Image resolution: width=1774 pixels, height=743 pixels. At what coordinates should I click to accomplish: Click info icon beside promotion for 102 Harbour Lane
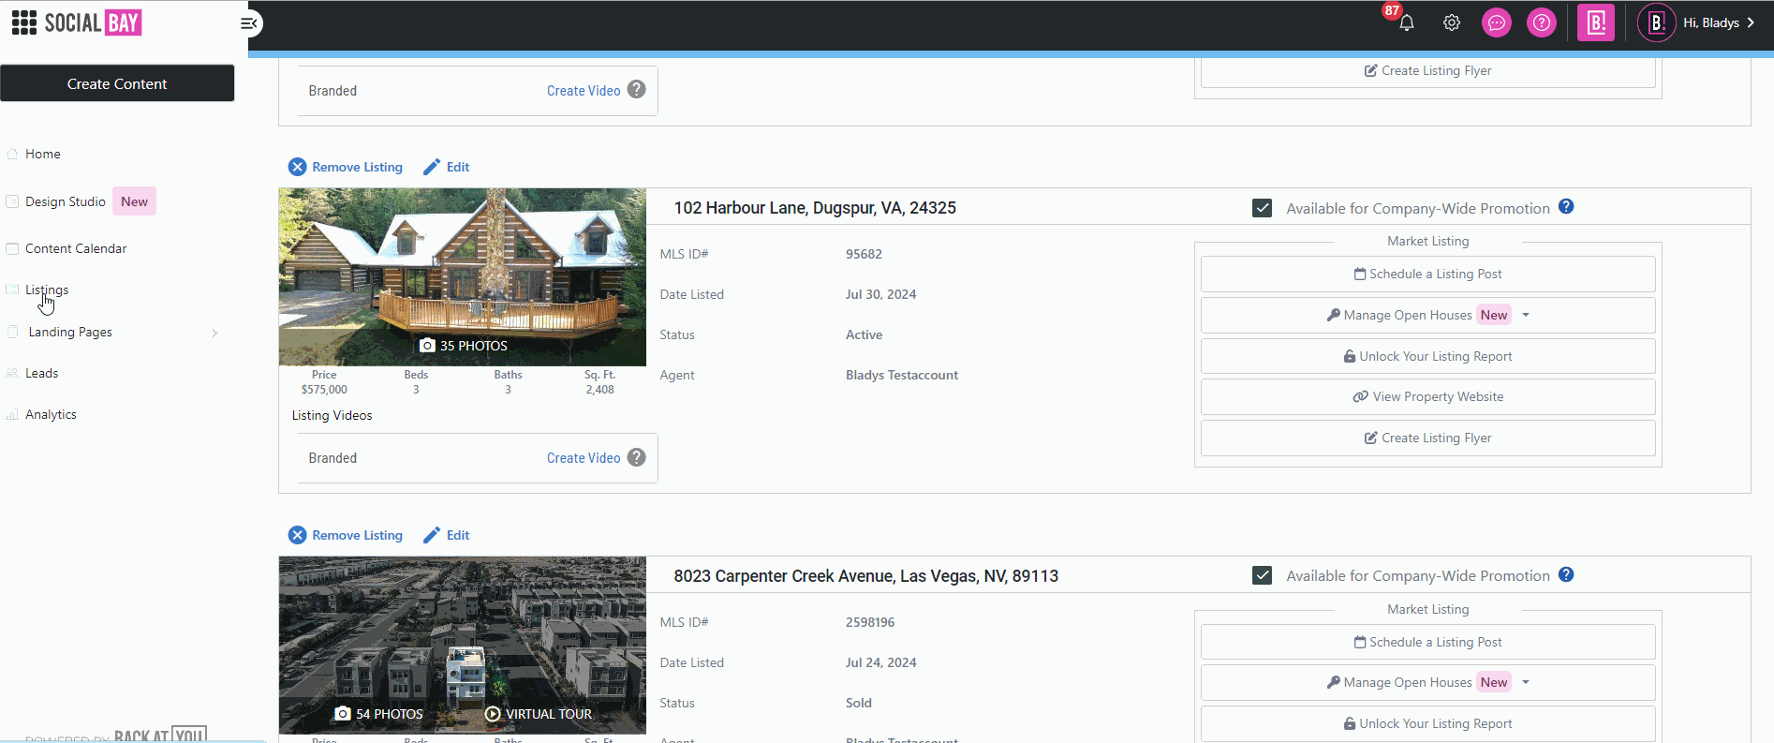1566,207
